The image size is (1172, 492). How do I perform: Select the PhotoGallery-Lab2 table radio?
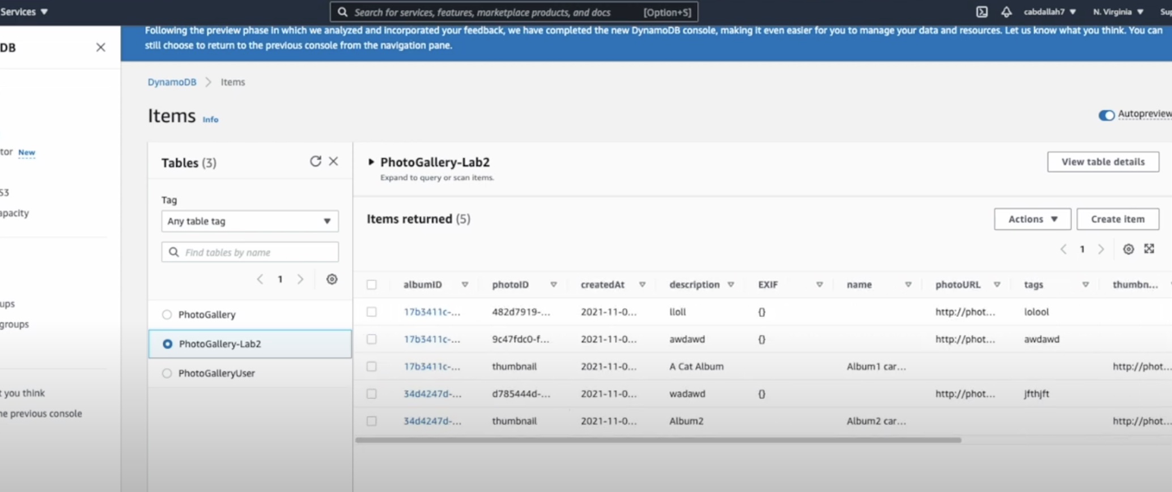point(167,344)
